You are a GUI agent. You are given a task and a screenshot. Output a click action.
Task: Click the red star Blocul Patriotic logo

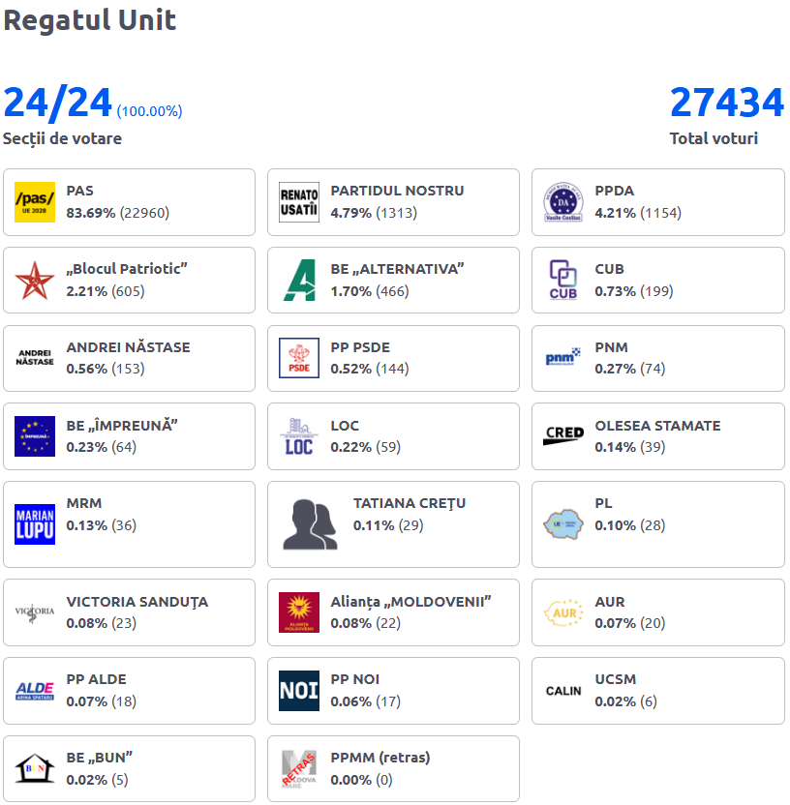pyautogui.click(x=35, y=281)
